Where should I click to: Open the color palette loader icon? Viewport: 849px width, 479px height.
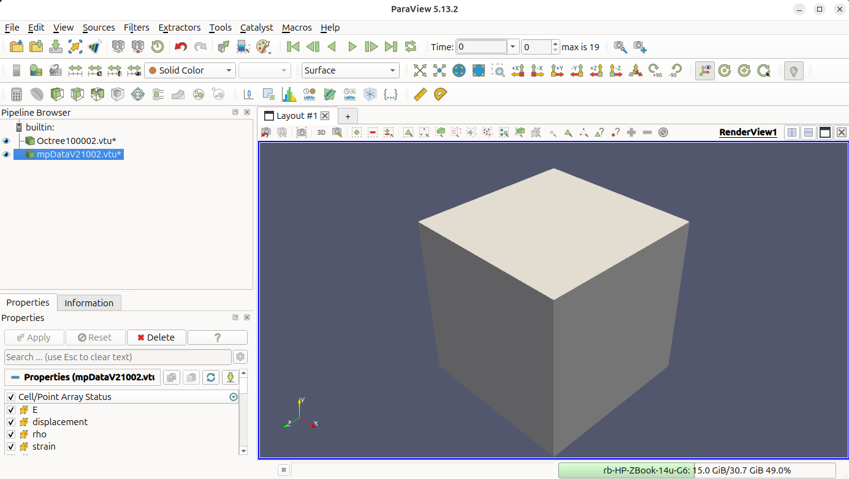(x=263, y=47)
